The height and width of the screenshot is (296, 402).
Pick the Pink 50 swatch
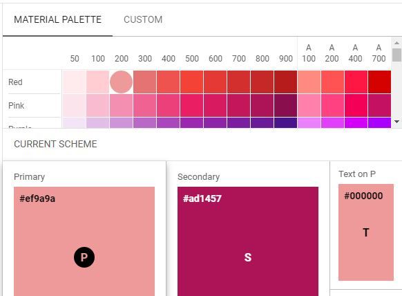pos(75,105)
